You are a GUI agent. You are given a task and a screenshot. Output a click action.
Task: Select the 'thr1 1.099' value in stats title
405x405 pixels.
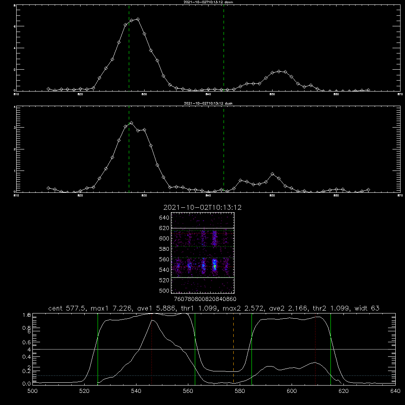tap(199, 308)
